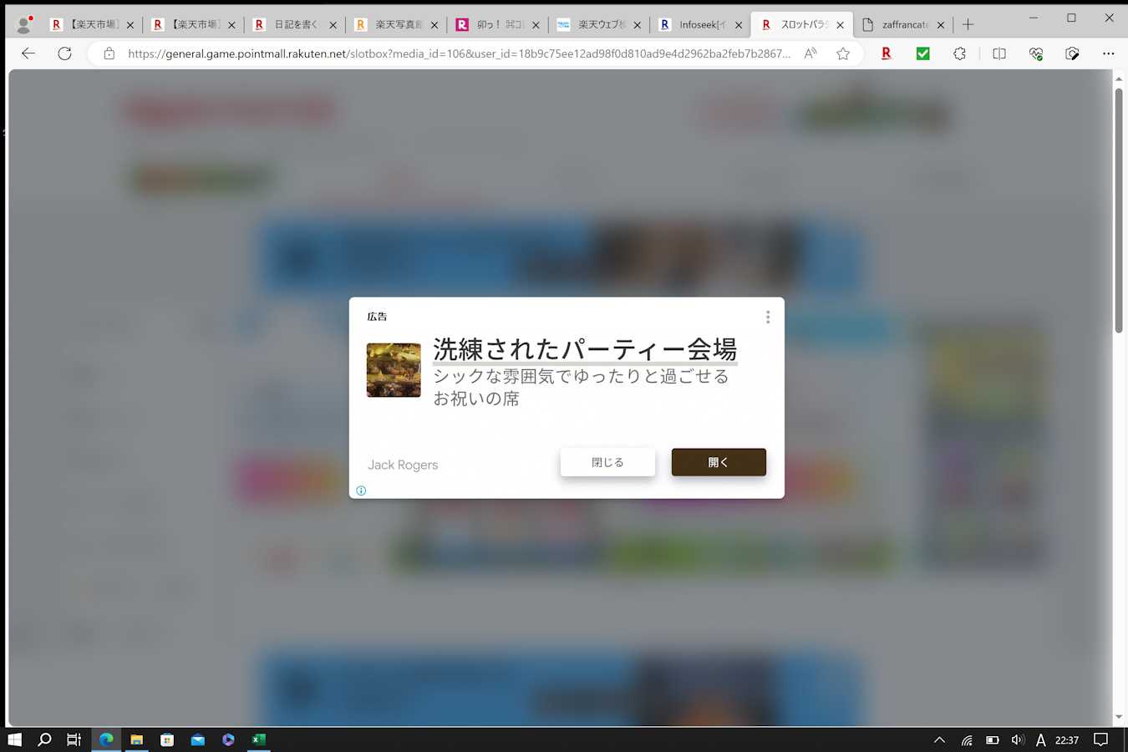The width and height of the screenshot is (1128, 752).
Task: Refresh the current page
Action: (64, 53)
